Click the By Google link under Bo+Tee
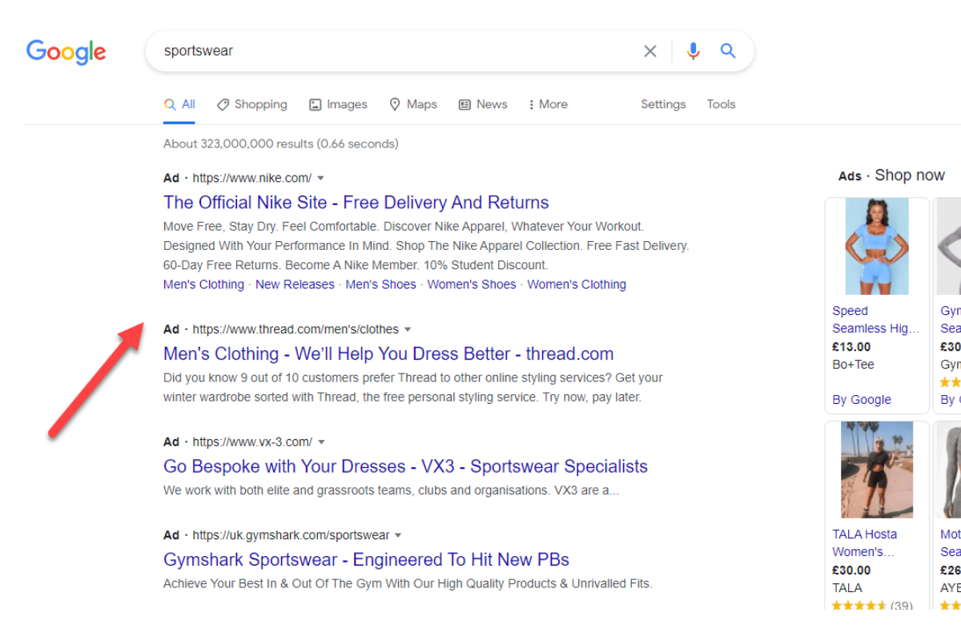Screen dimensions: 961x641 tap(862, 400)
